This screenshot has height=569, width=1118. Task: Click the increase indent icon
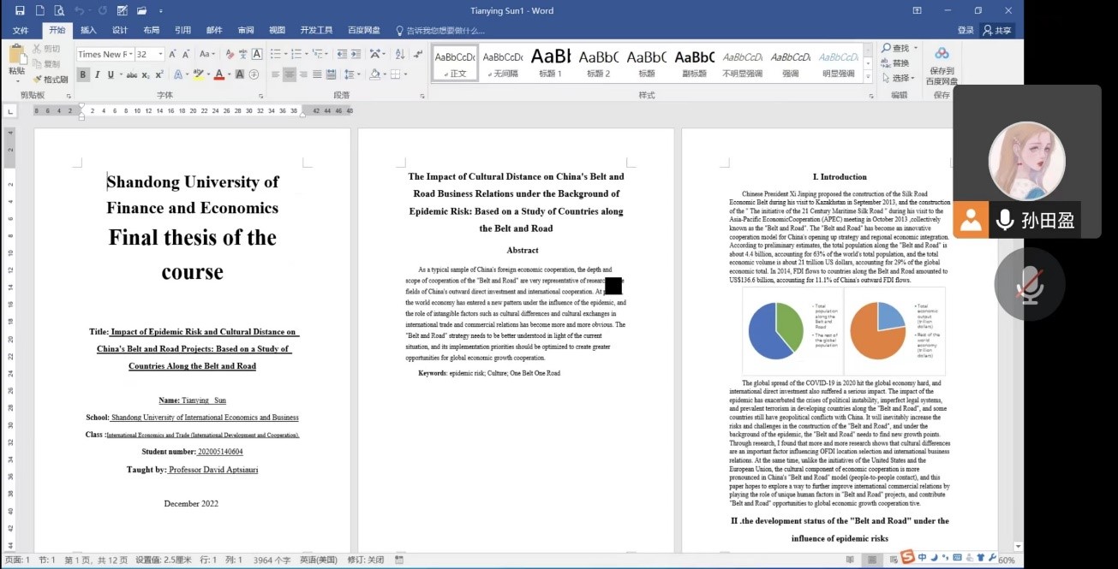point(356,54)
